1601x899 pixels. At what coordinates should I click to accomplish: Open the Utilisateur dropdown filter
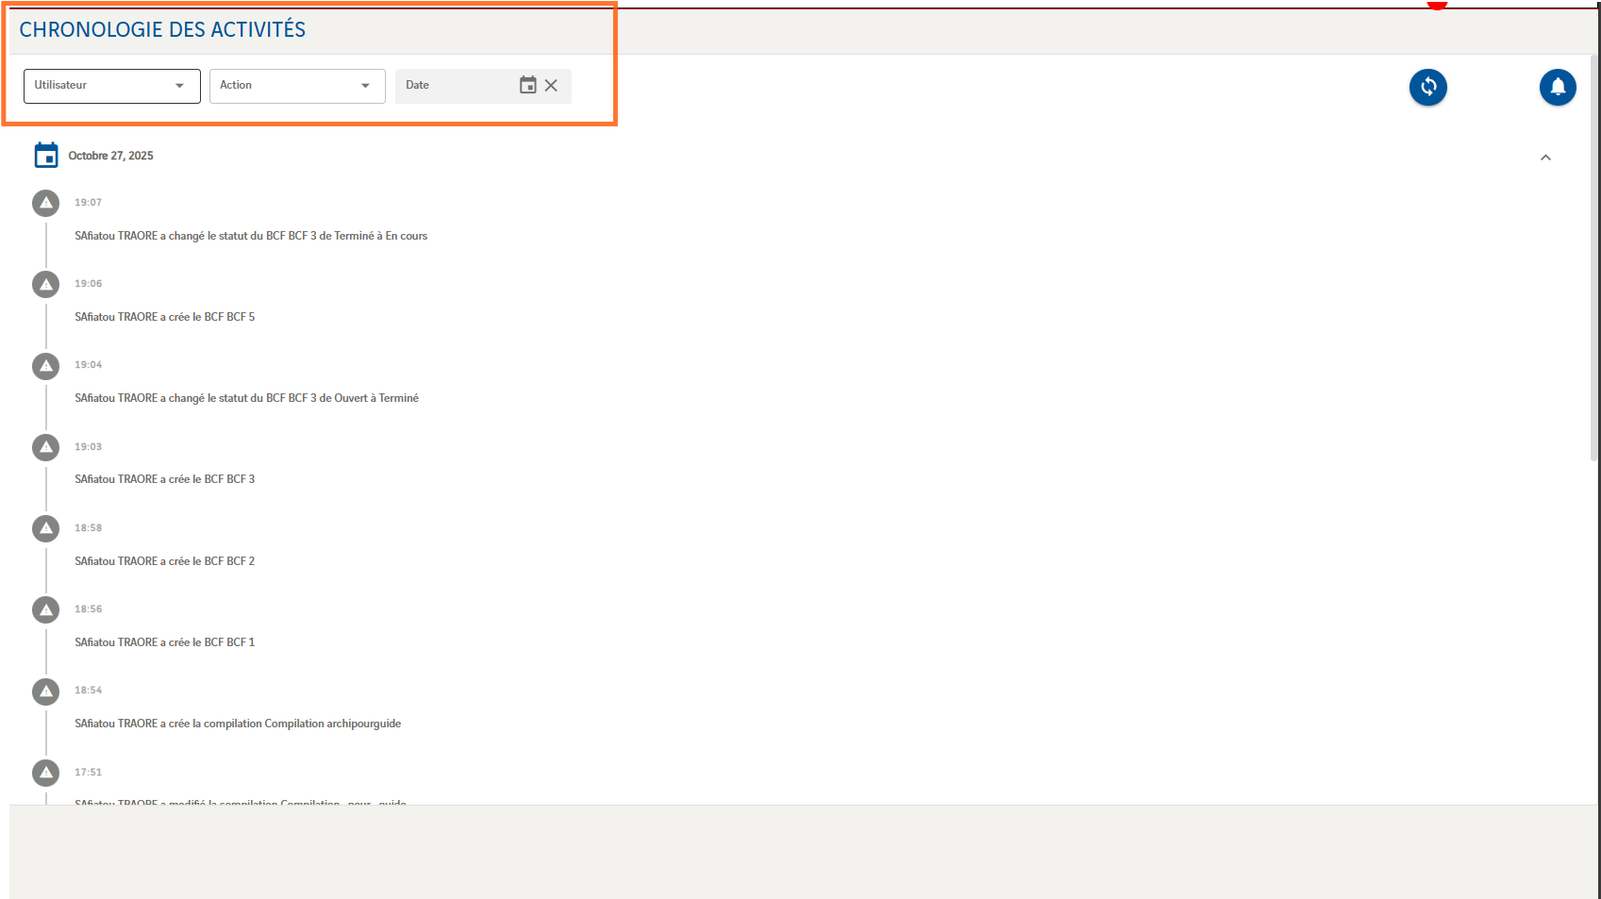(x=111, y=86)
